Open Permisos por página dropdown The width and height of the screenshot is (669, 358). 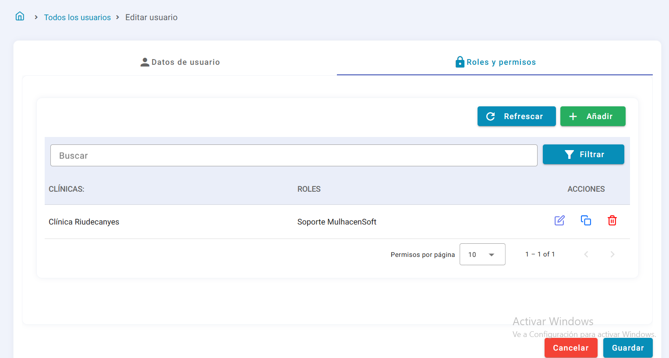tap(482, 254)
